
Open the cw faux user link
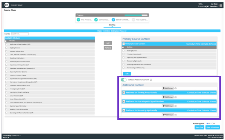pyautogui.click(x=214, y=4)
